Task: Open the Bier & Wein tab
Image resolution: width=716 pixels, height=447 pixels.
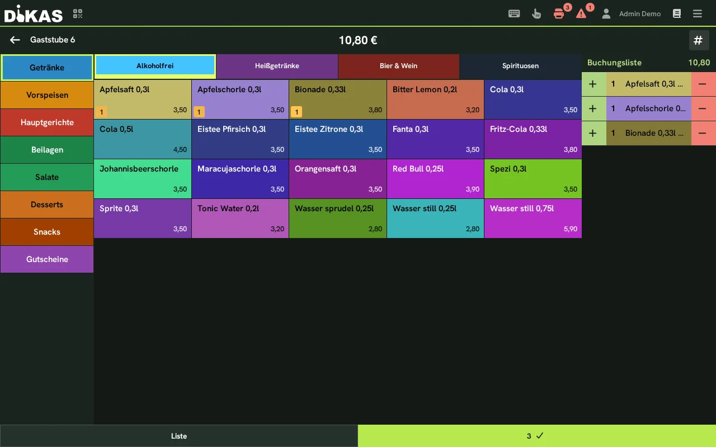Action: coord(398,66)
